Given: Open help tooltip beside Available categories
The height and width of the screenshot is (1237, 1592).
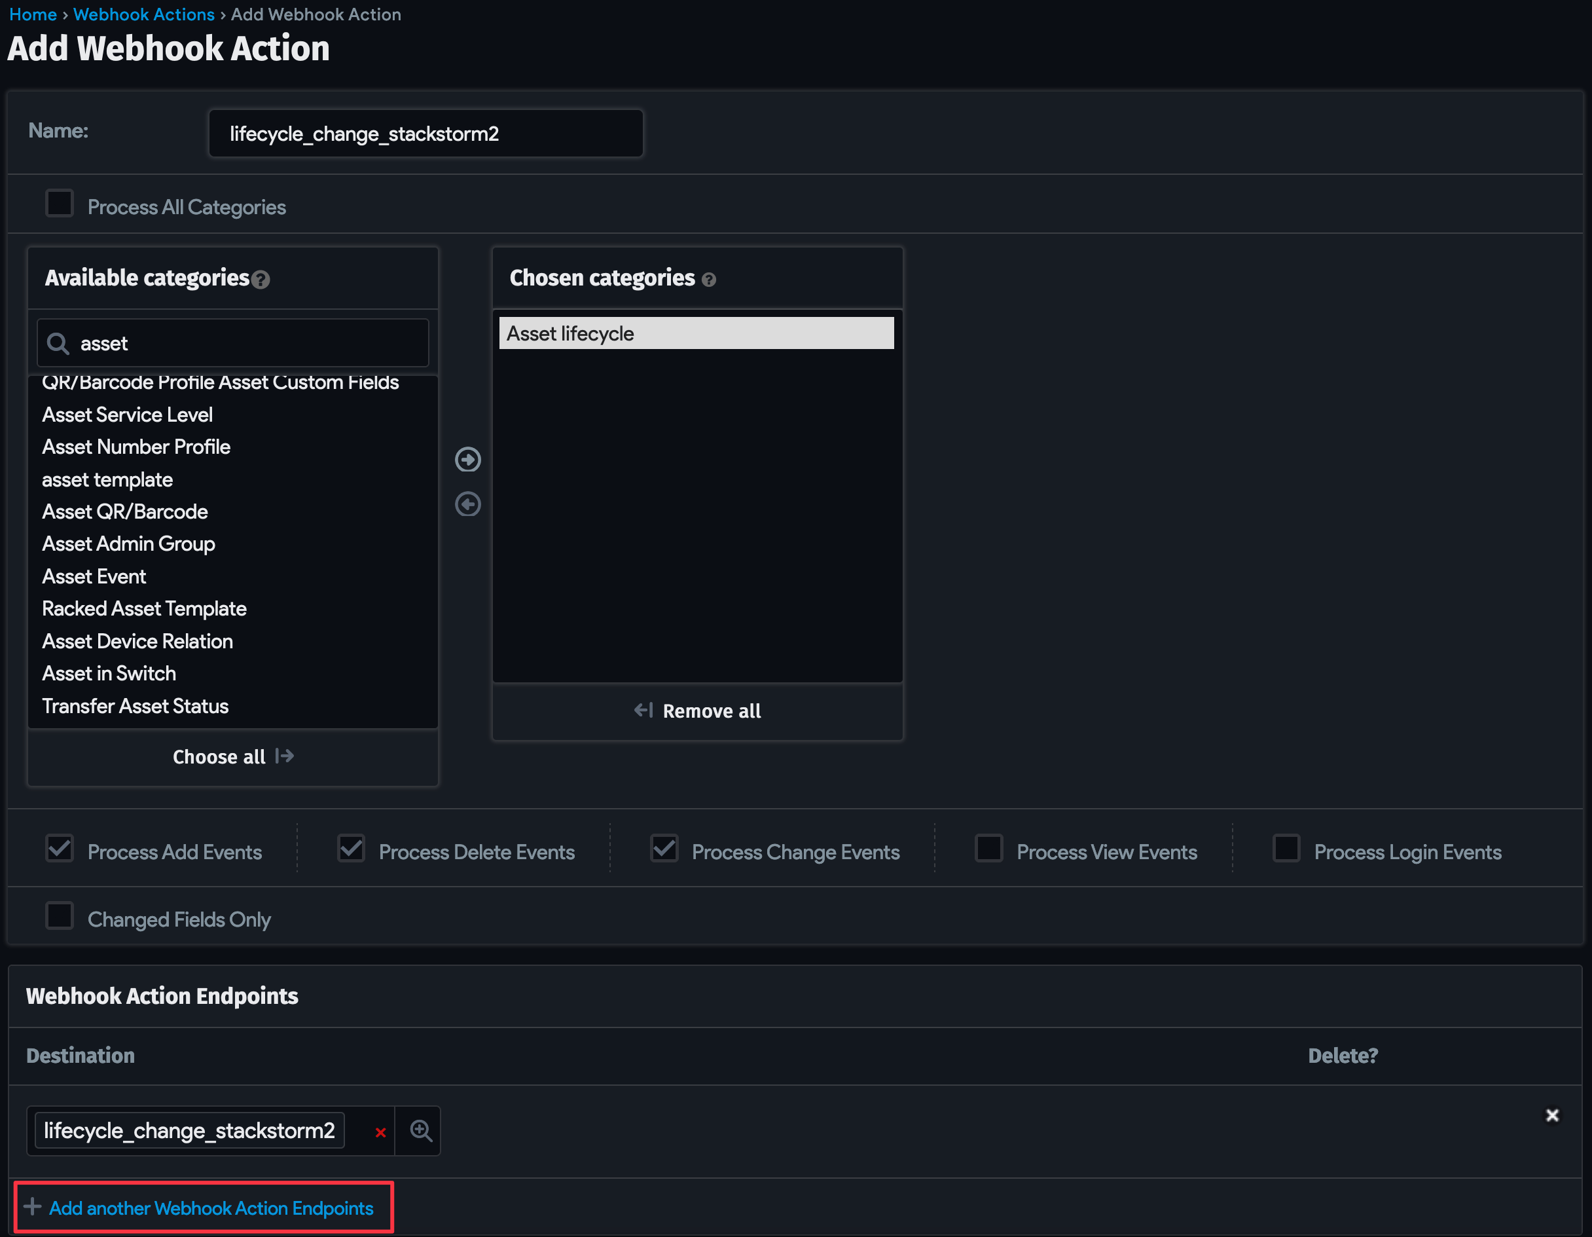Looking at the screenshot, I should (x=261, y=280).
